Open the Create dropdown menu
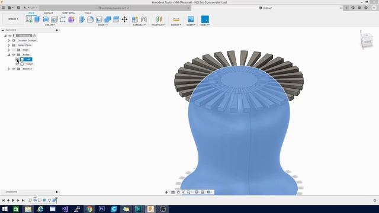379x213 pixels. 50,25
